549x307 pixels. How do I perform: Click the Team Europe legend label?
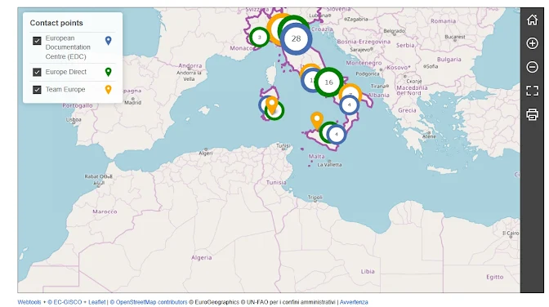point(65,90)
